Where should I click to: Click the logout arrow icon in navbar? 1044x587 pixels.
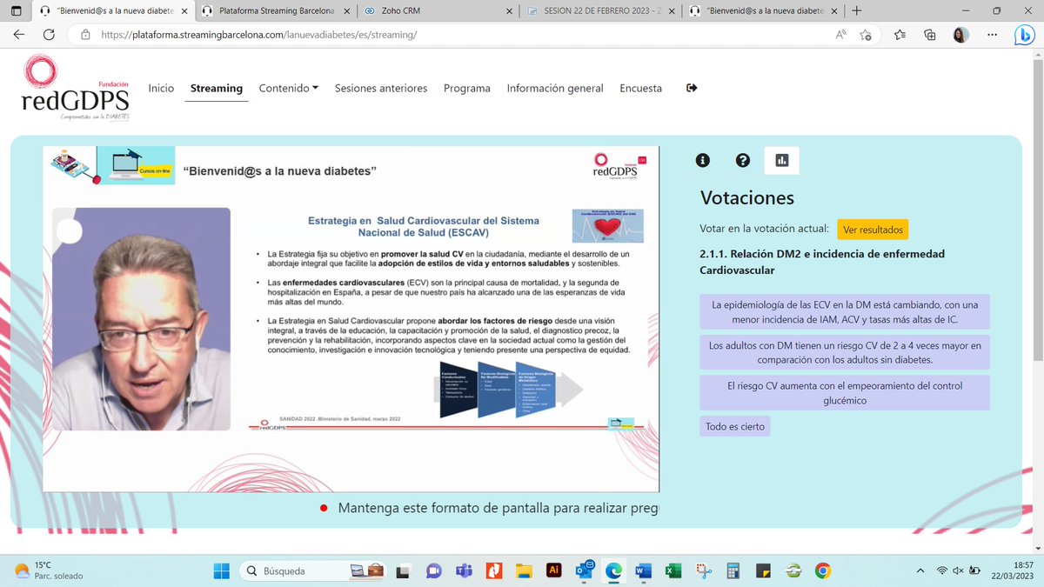pos(692,88)
